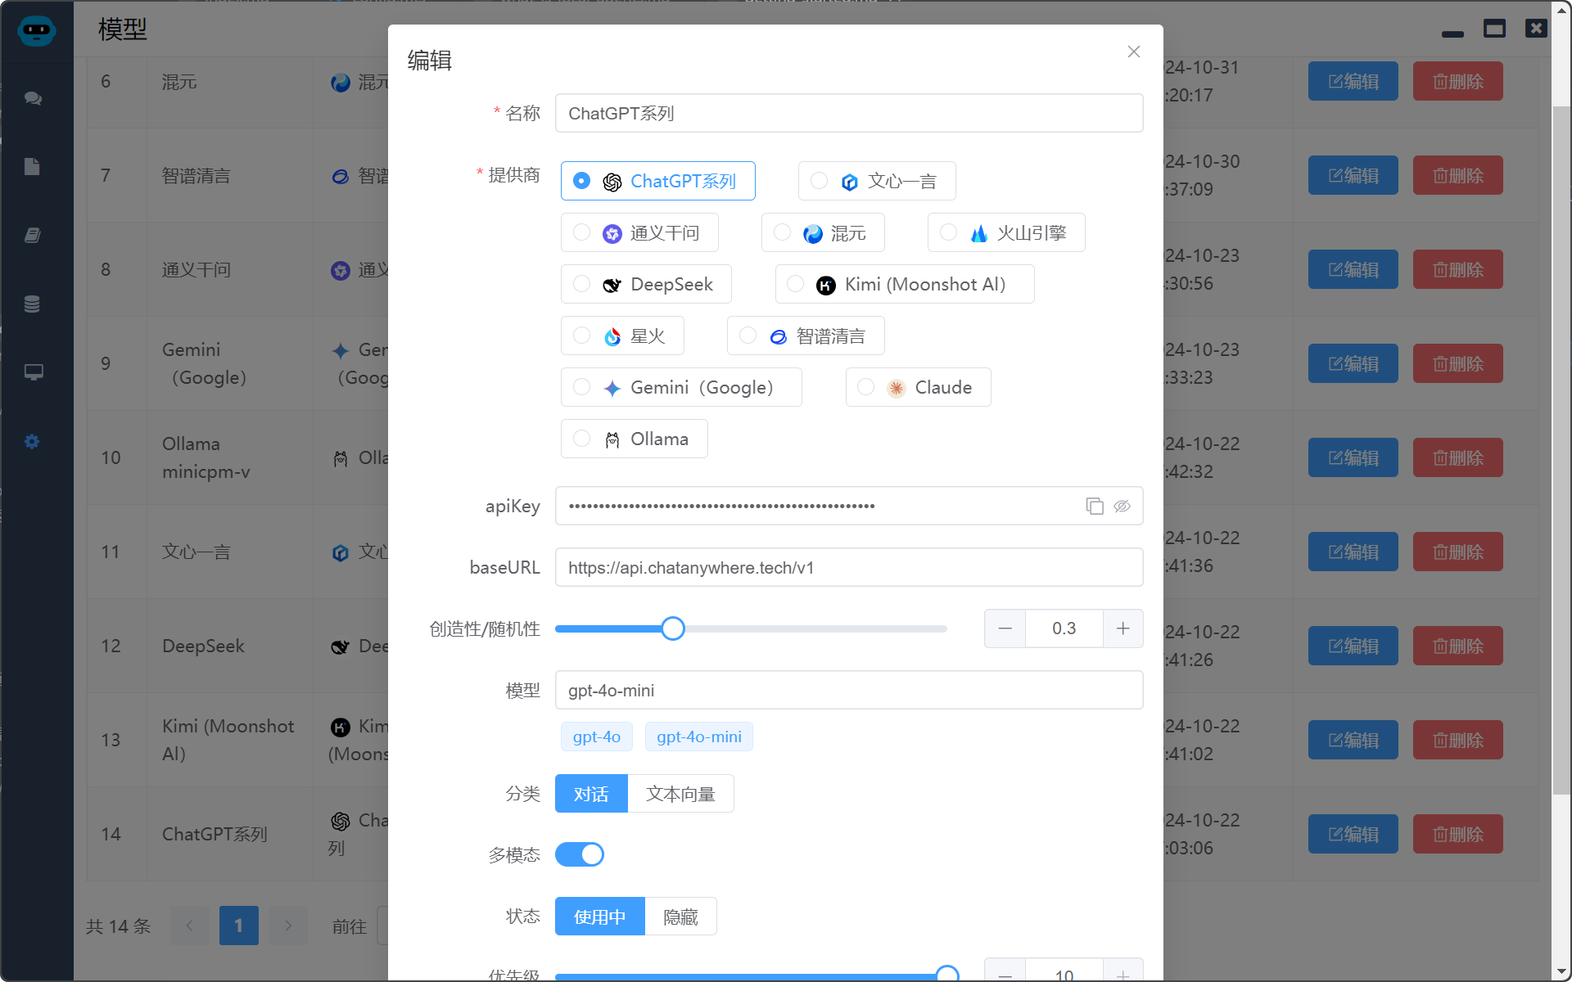This screenshot has height=982, width=1572.
Task: Edit the Gemini (Google) row
Action: (1353, 363)
